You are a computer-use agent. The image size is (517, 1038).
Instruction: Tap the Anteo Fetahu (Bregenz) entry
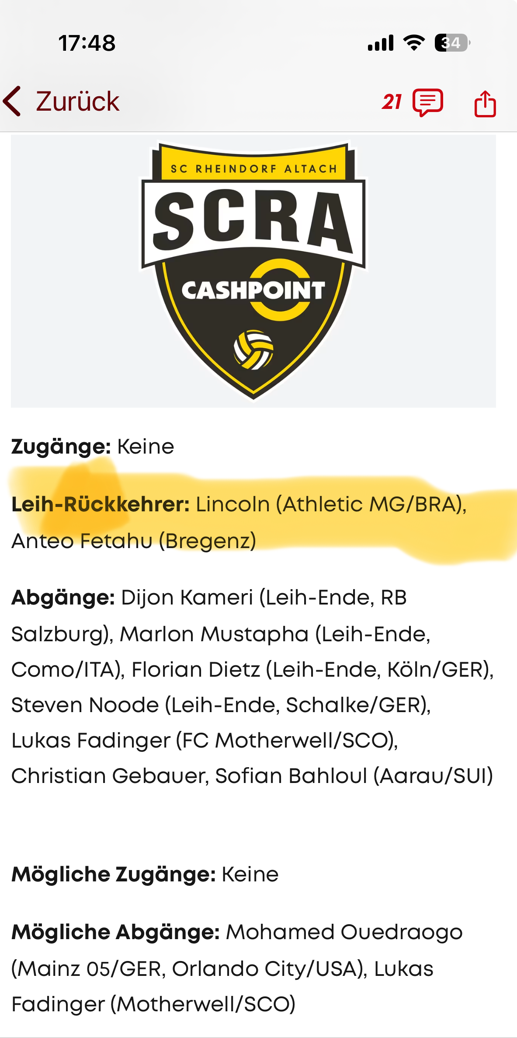tap(134, 541)
